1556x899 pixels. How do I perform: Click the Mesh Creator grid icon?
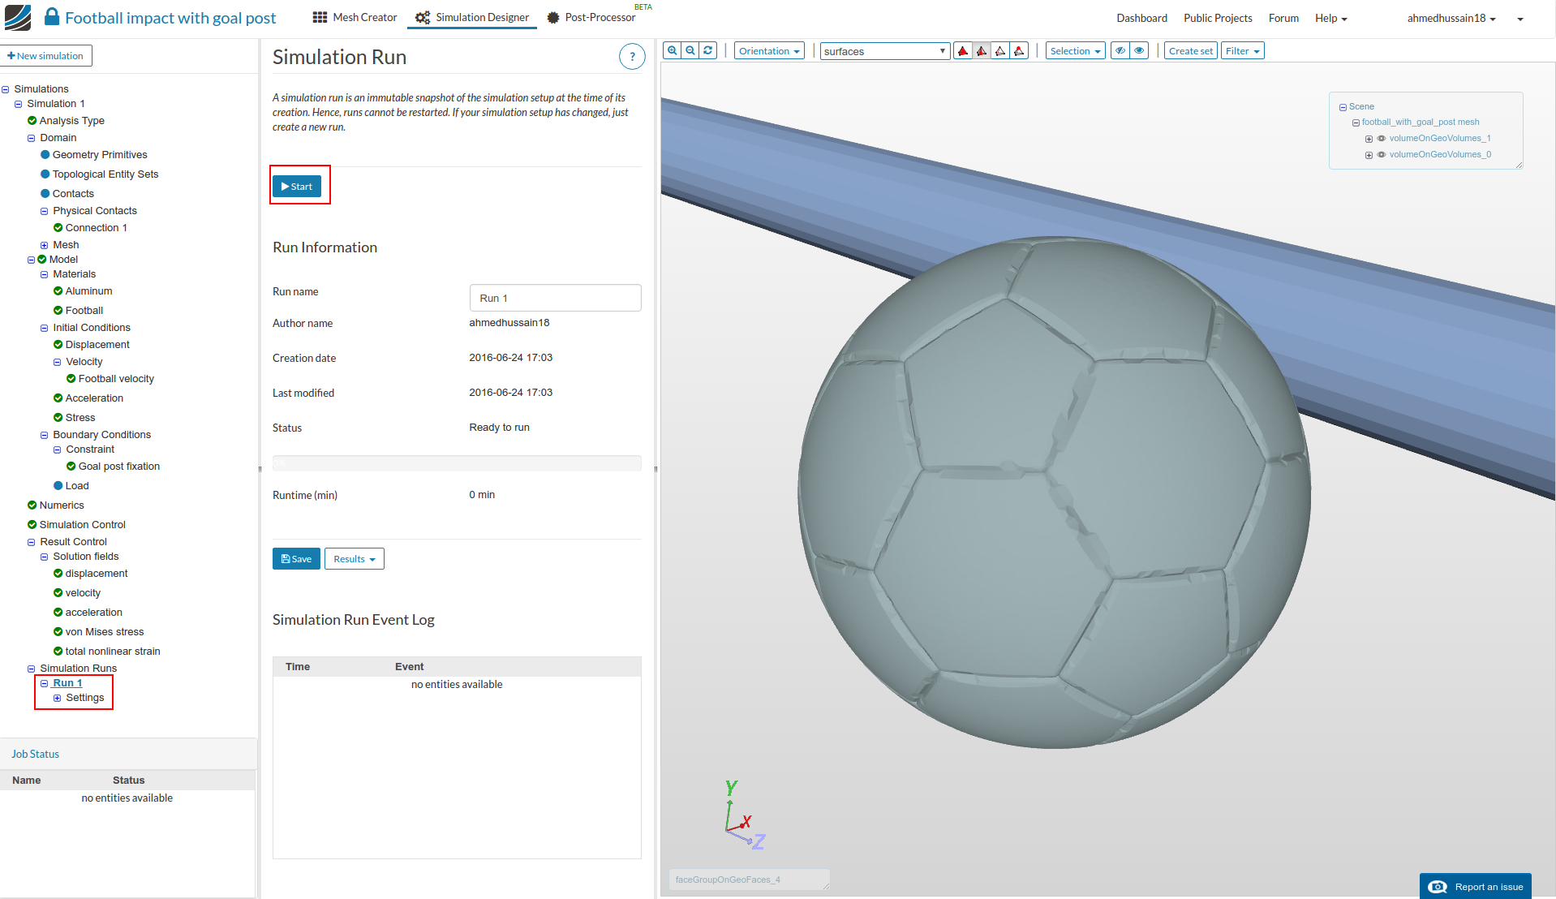click(320, 17)
